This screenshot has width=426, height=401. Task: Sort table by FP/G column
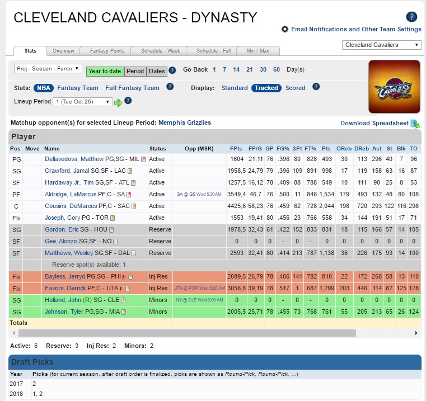click(255, 149)
